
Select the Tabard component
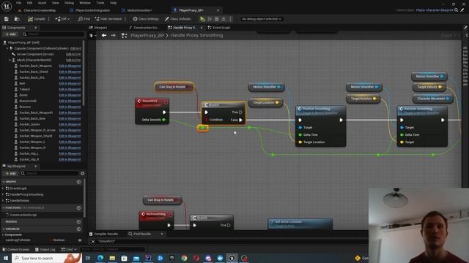[x=24, y=89]
